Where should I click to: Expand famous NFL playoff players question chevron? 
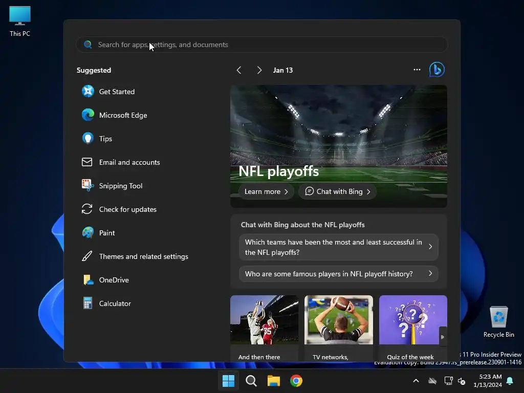coord(430,274)
